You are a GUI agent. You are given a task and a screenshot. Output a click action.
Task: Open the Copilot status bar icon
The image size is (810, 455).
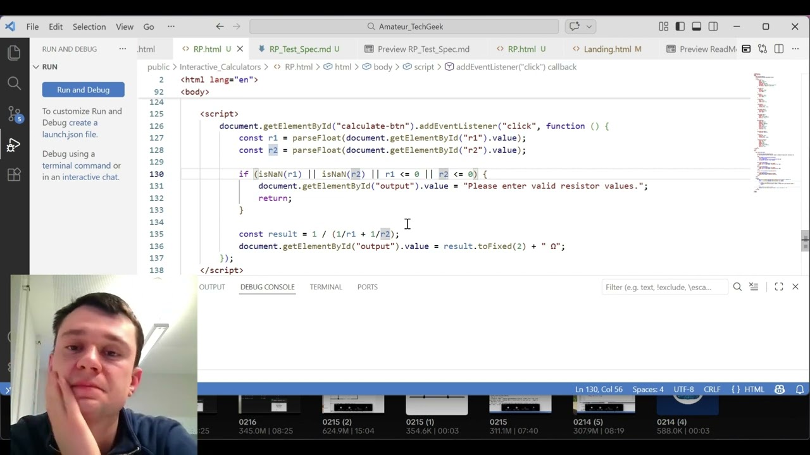pyautogui.click(x=780, y=389)
